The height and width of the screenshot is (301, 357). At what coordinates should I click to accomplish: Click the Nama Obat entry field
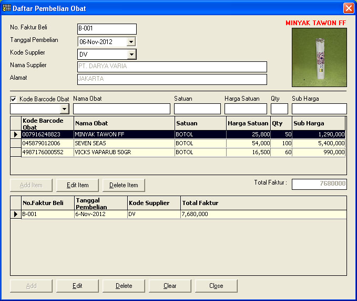(121, 109)
